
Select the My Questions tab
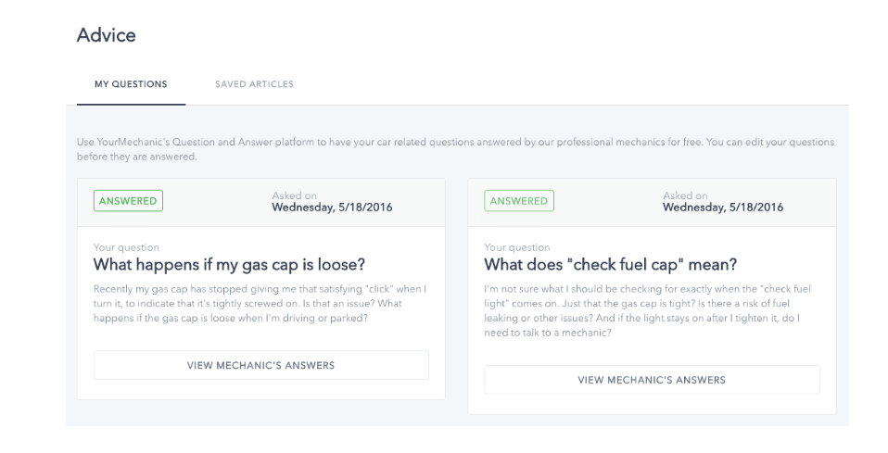(x=131, y=84)
